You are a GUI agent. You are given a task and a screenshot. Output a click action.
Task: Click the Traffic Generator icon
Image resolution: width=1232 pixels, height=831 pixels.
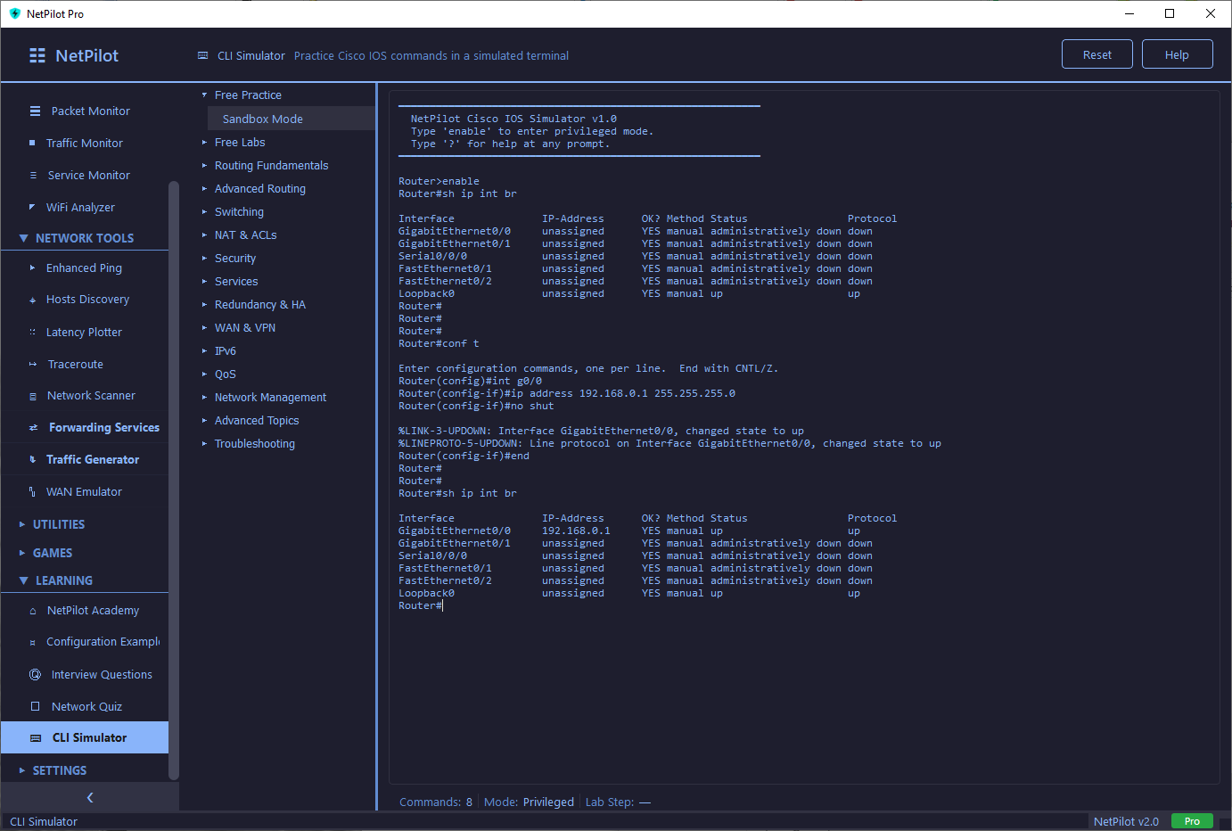coord(34,459)
